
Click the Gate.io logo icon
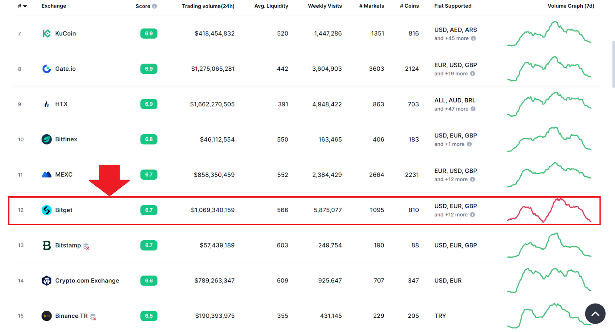click(47, 69)
